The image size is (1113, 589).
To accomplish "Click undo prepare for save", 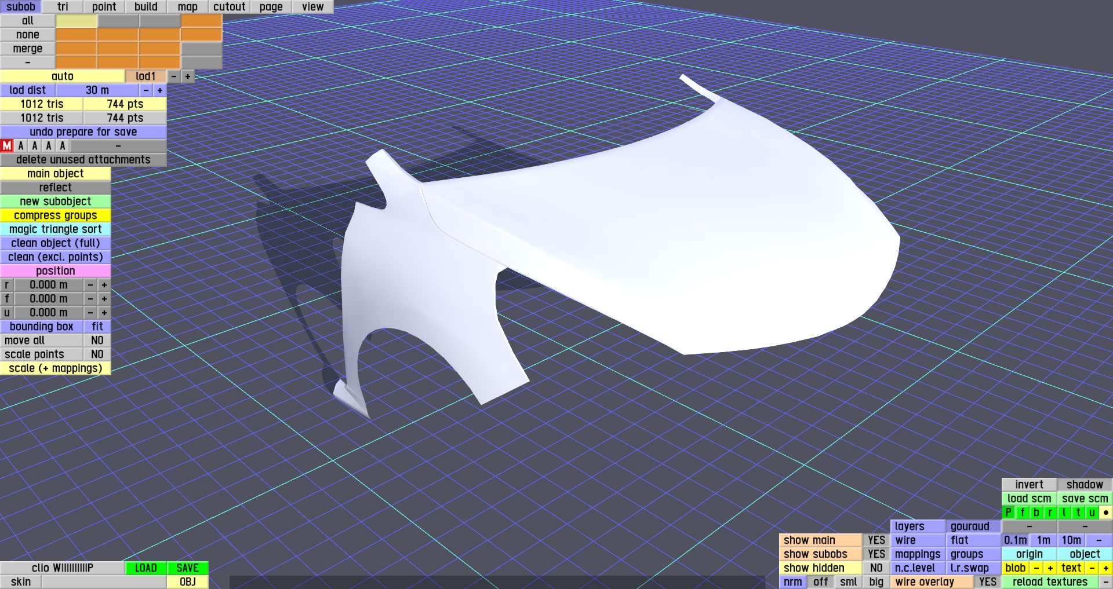I will (83, 132).
